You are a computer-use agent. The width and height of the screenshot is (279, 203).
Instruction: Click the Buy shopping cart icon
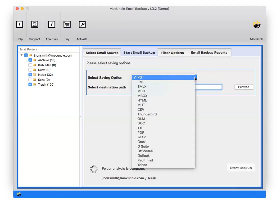click(67, 24)
